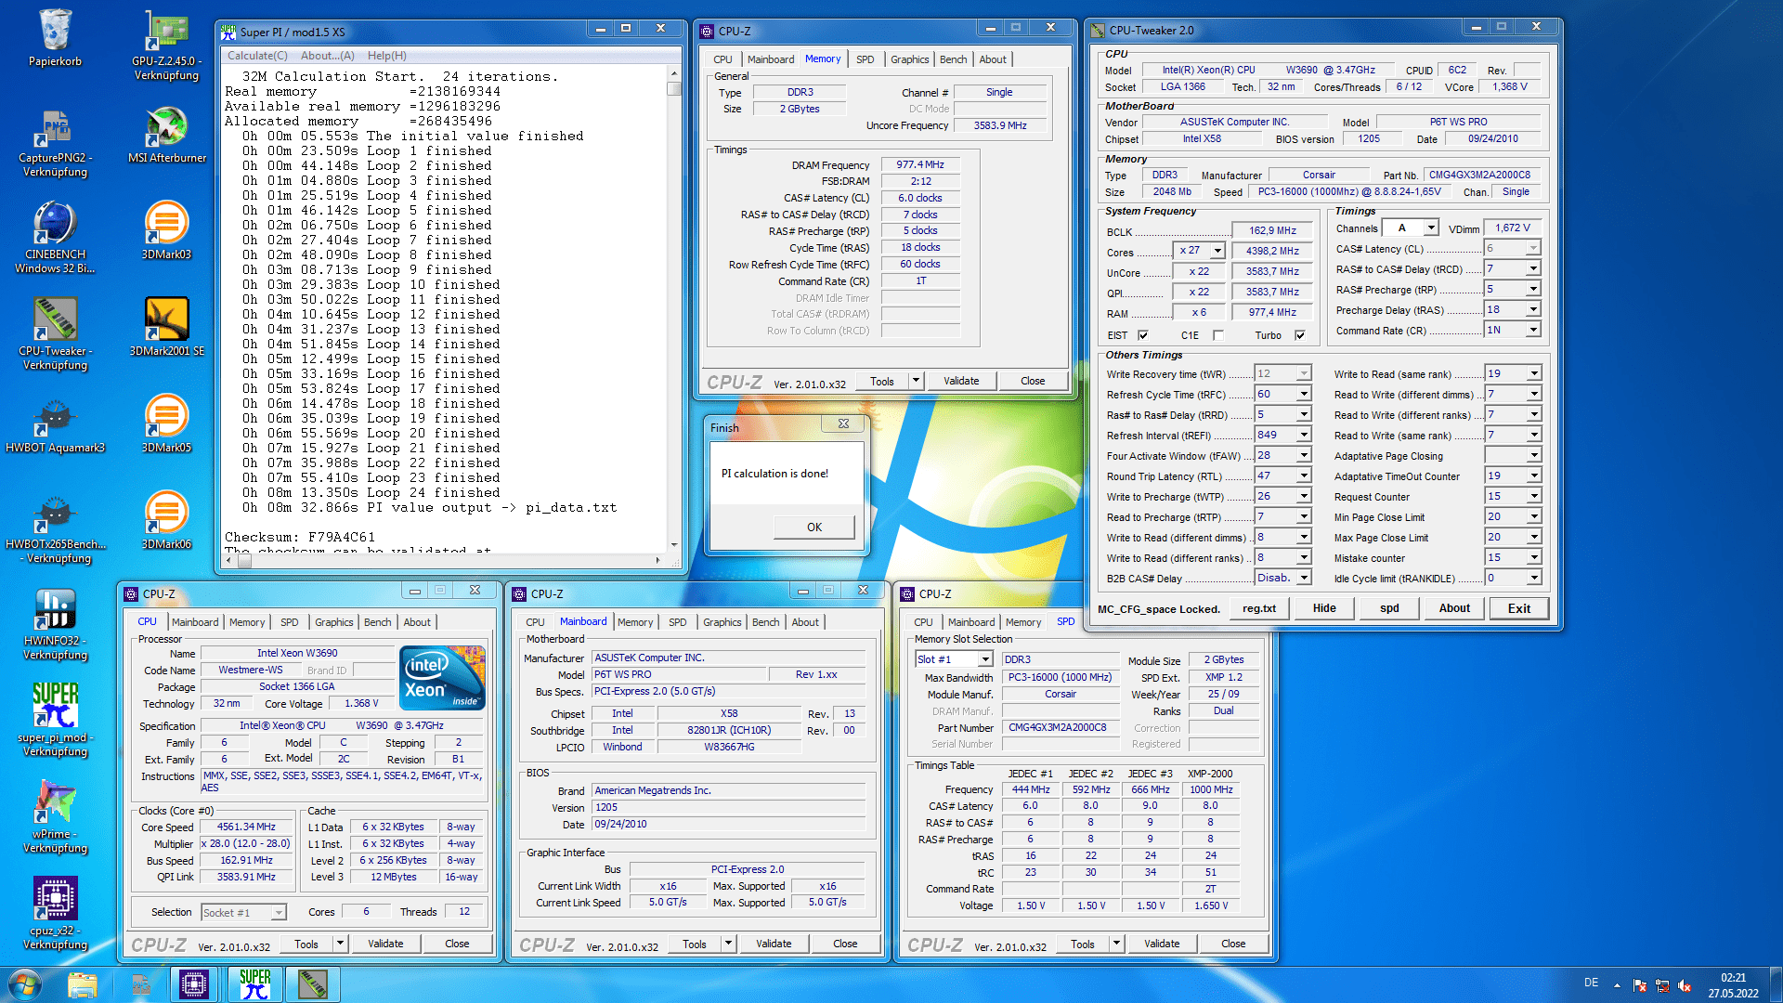Switch to CPU-Z taskbar button
This screenshot has width=1783, height=1003.
(193, 984)
